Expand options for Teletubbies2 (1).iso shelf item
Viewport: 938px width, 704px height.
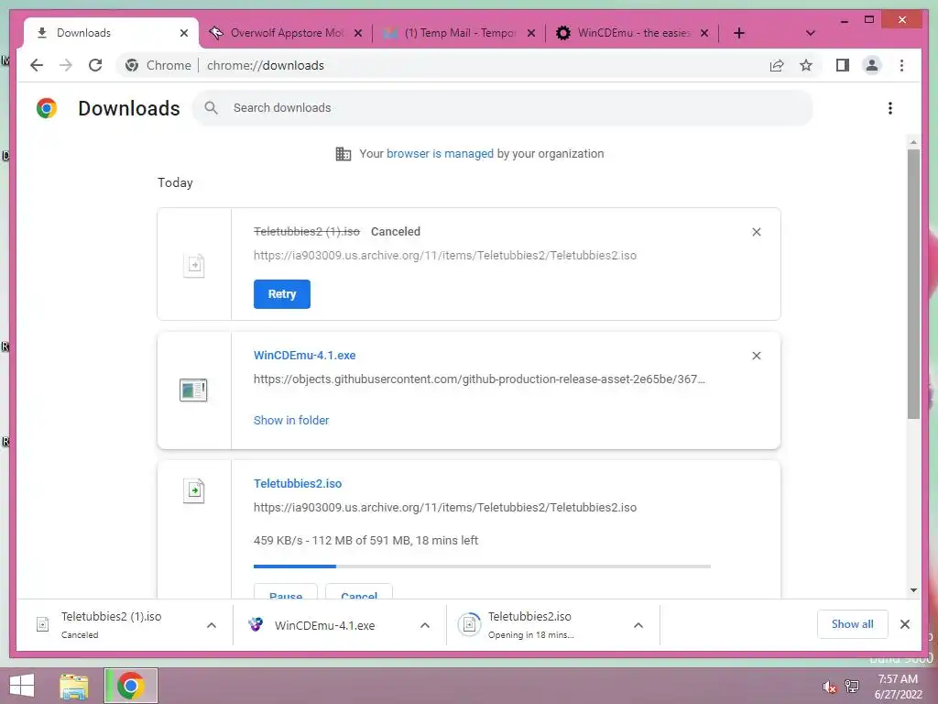click(212, 625)
